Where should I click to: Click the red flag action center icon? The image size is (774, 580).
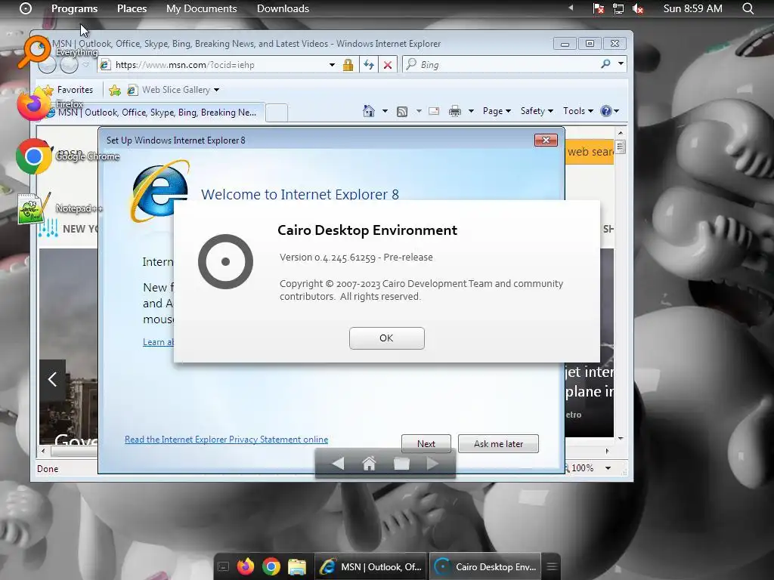[x=599, y=8]
